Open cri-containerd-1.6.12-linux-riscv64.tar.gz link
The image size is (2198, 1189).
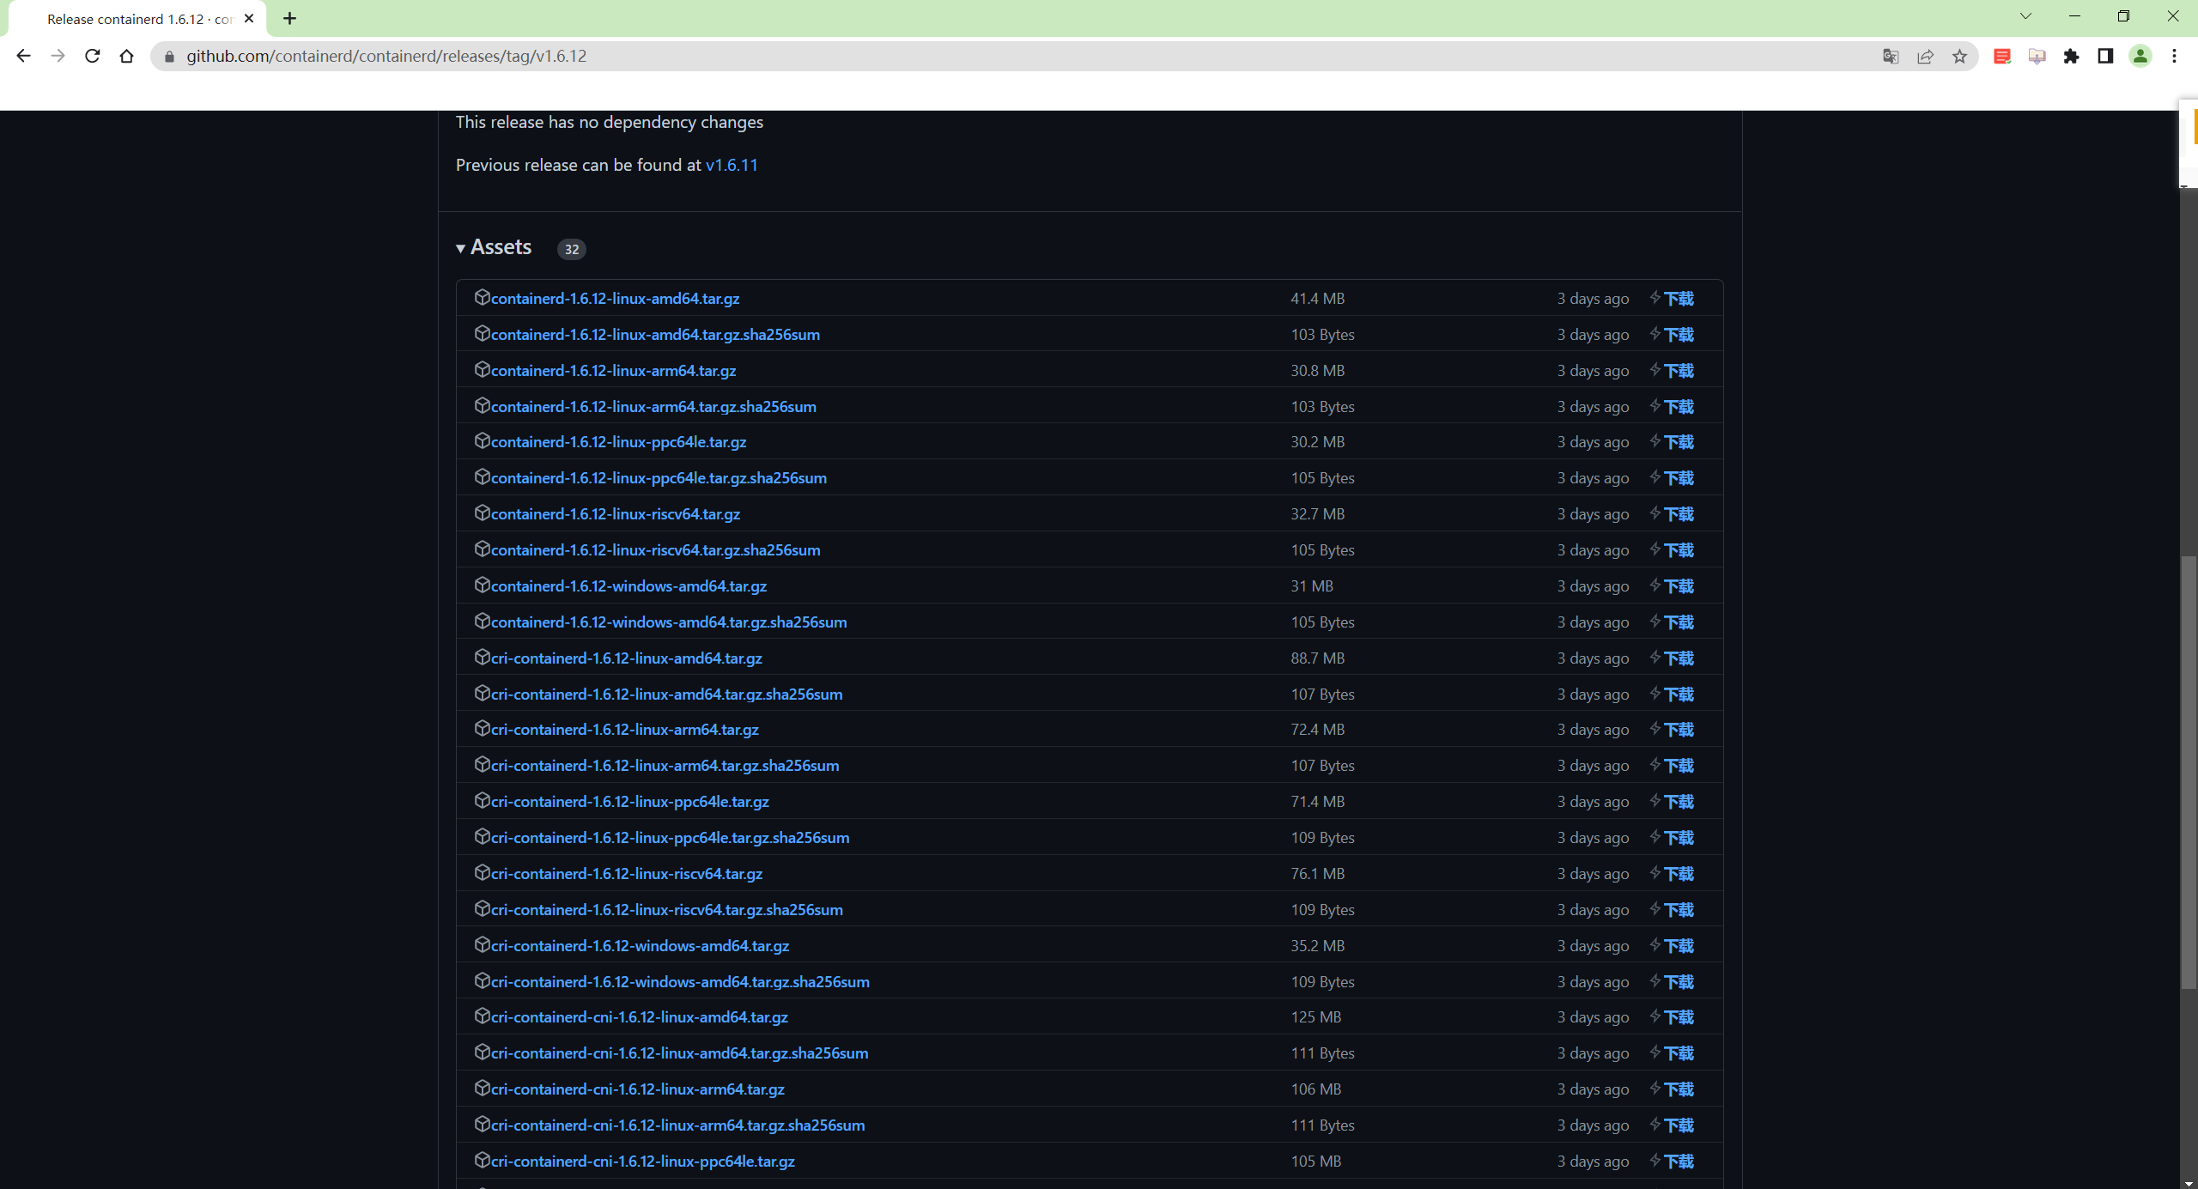(x=627, y=874)
